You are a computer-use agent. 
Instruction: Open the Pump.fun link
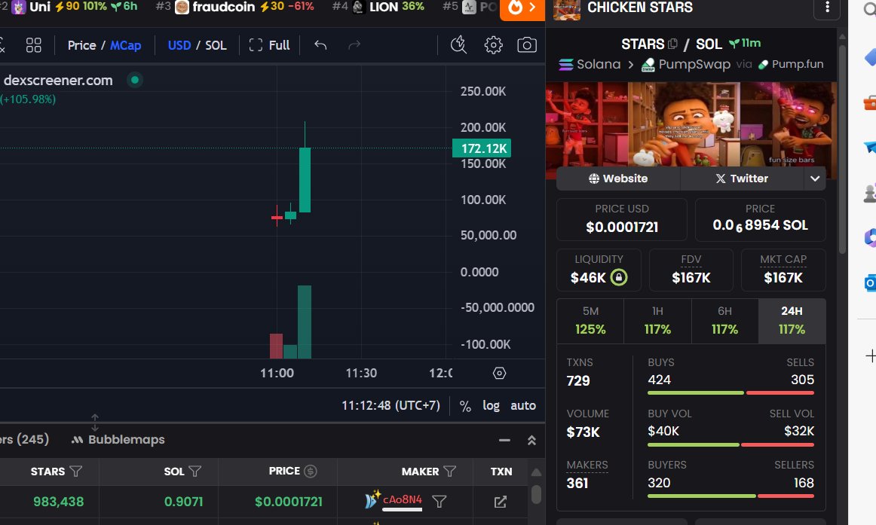click(791, 64)
